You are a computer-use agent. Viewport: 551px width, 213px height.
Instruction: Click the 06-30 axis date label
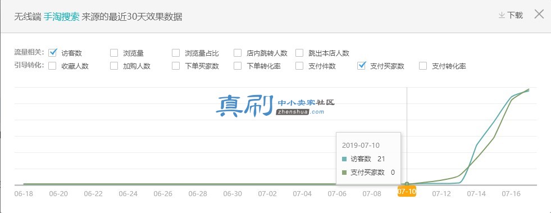(x=233, y=194)
